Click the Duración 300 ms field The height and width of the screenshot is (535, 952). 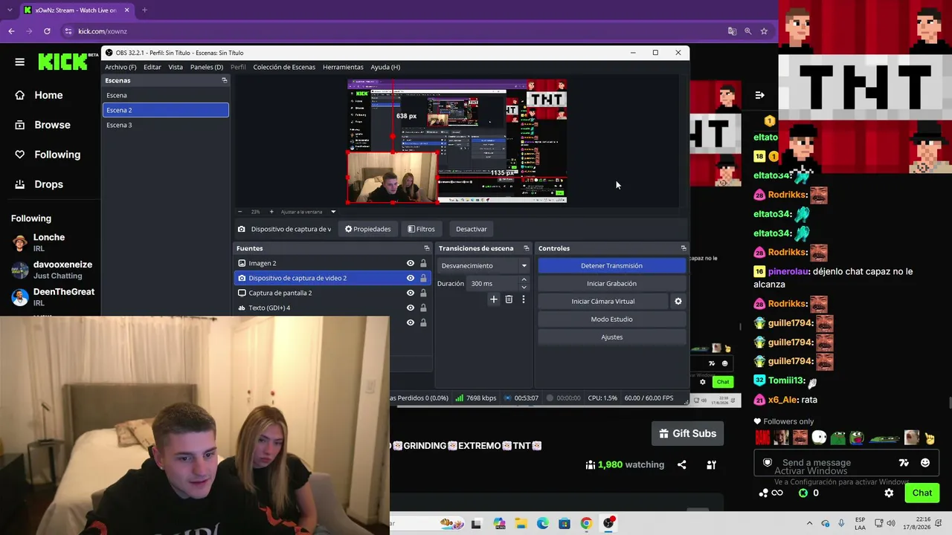(494, 283)
